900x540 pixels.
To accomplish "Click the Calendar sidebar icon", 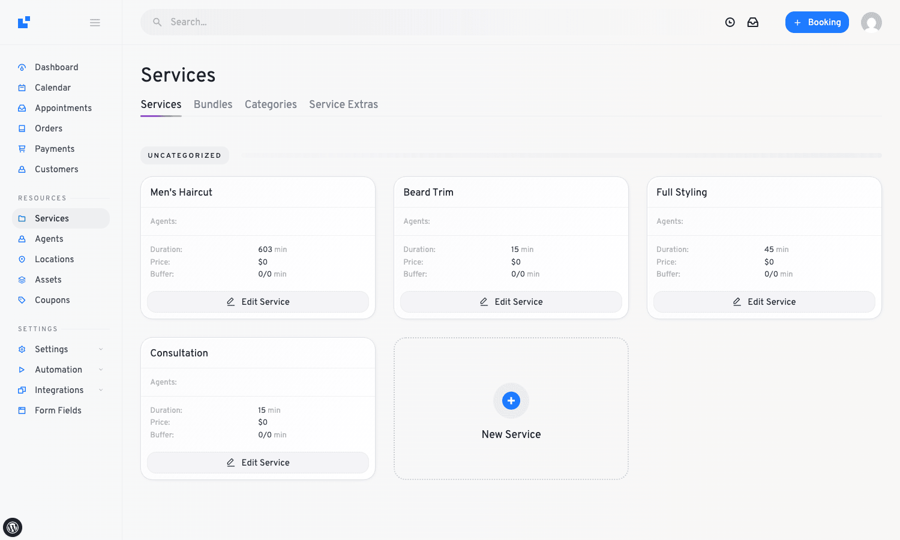I will pos(22,88).
